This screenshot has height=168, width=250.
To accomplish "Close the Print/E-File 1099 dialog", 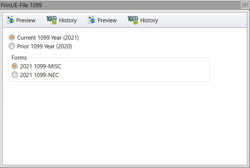I will coord(244,5).
